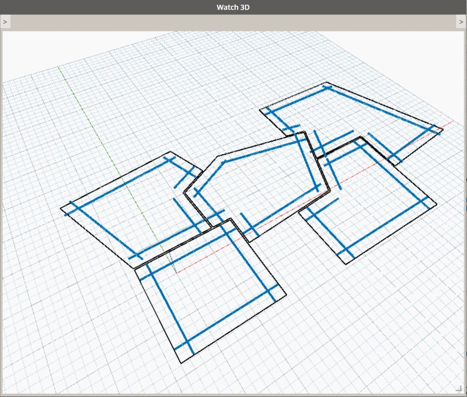Image resolution: width=467 pixels, height=397 pixels.
Task: Click the right '>' output port
Action: coord(461,22)
